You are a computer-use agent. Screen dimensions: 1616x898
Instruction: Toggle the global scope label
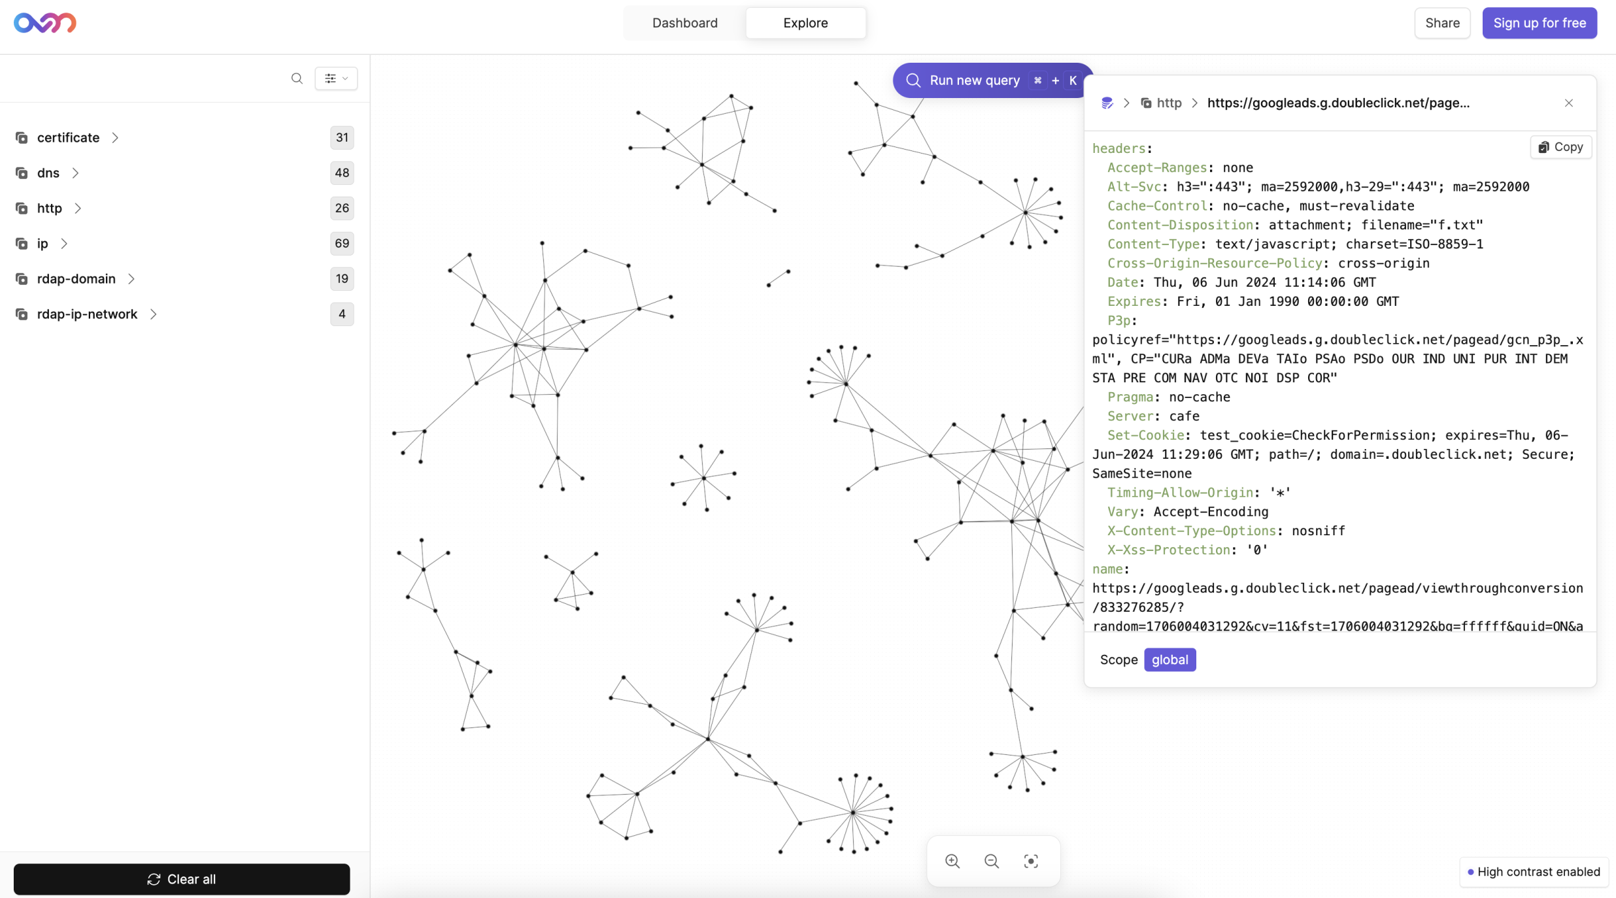[1169, 659]
